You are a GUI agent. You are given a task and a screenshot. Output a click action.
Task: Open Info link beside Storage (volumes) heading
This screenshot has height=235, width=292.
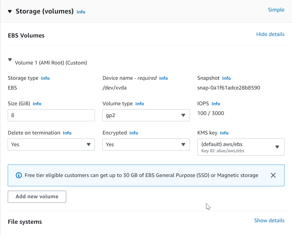(x=81, y=12)
